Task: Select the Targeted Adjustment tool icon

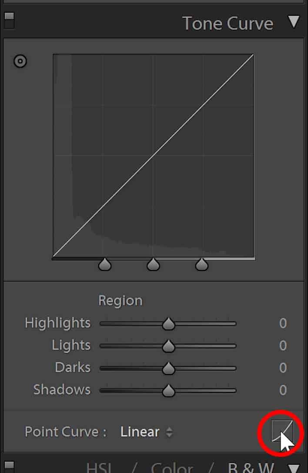Action: [x=20, y=61]
